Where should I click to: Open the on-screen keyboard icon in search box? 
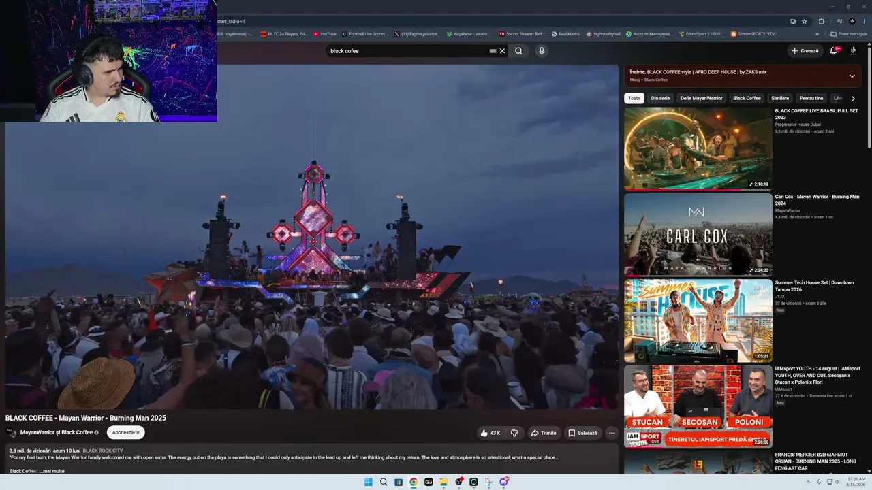click(x=493, y=51)
